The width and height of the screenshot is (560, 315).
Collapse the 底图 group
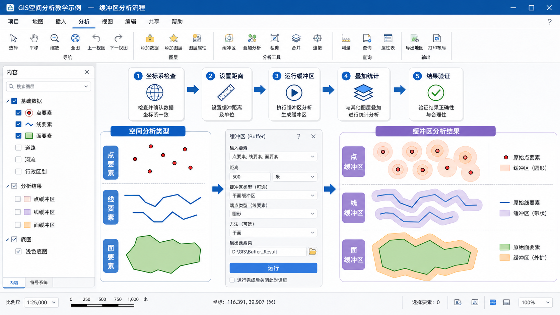coord(8,240)
